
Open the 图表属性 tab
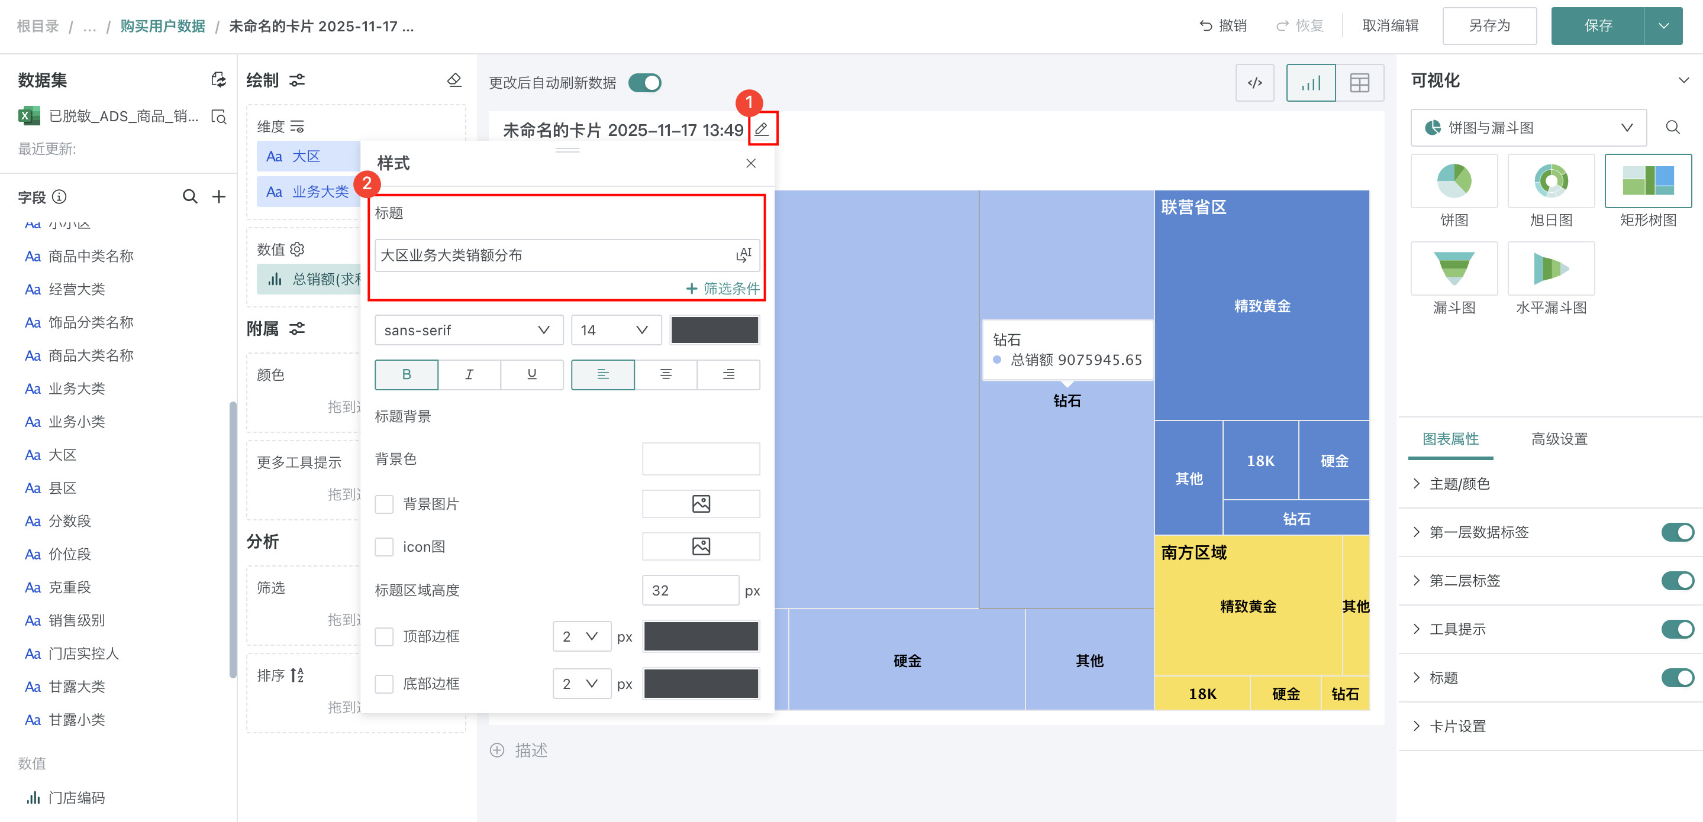(x=1450, y=439)
